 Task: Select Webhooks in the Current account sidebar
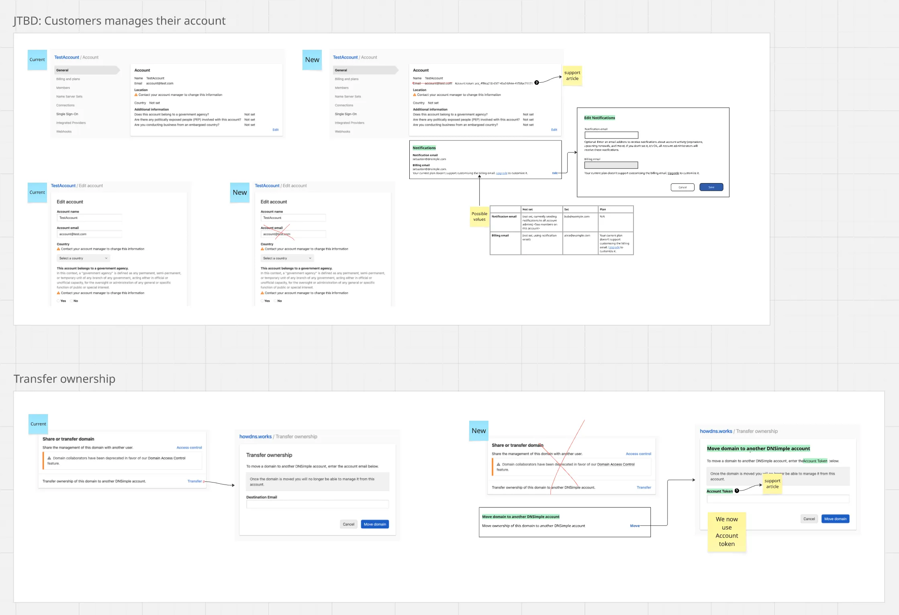64,132
